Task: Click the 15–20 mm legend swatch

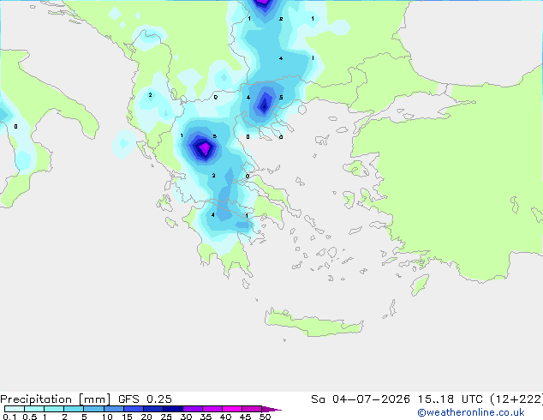Action: (133, 409)
